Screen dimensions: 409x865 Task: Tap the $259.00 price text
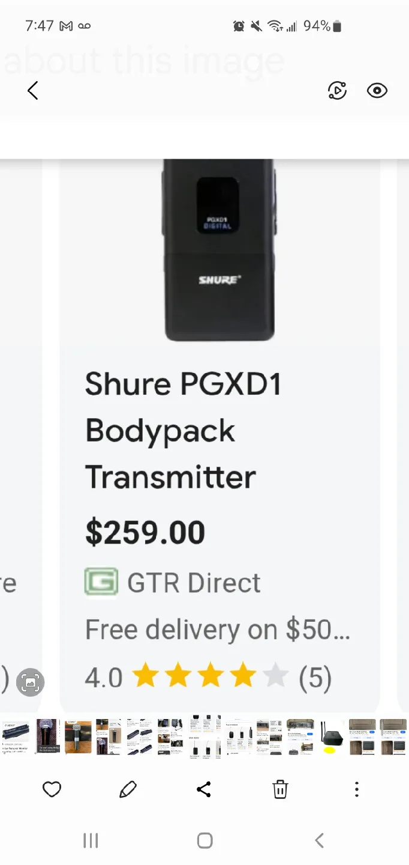(145, 532)
